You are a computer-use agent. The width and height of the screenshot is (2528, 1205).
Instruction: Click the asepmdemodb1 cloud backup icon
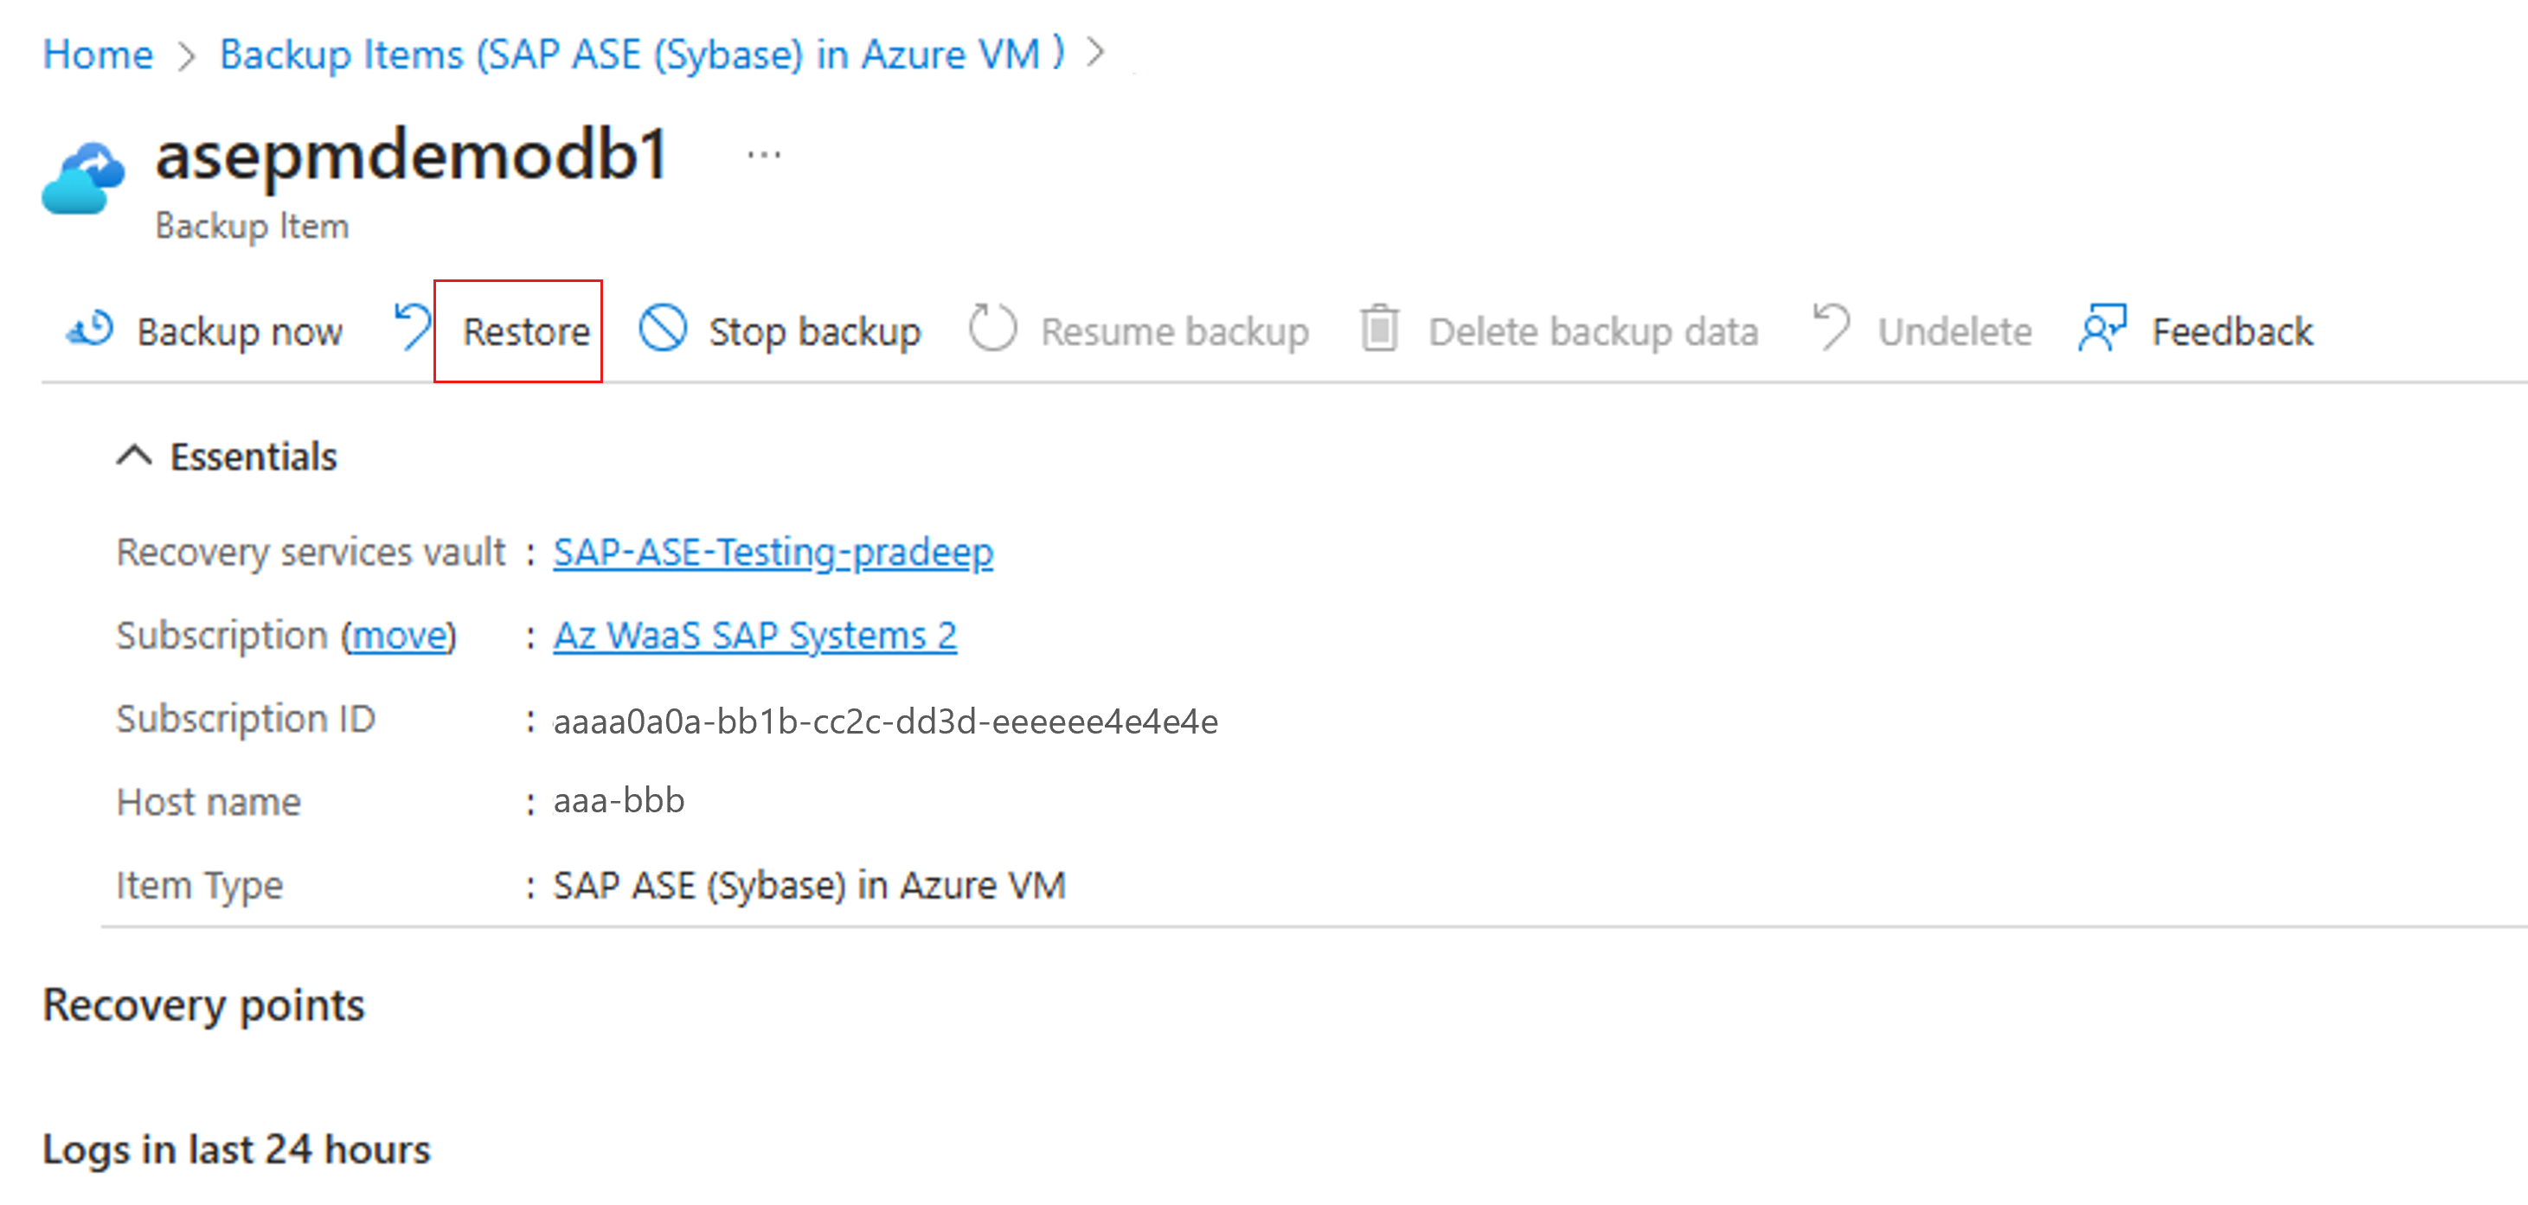coord(83,178)
